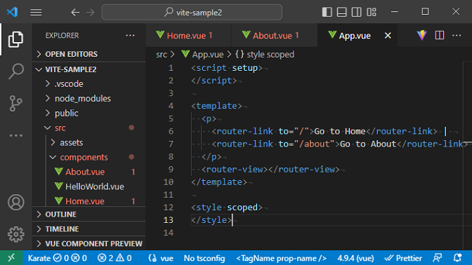The height and width of the screenshot is (265, 472).
Task: Expand the Vue Component Preview section
Action: click(x=88, y=244)
